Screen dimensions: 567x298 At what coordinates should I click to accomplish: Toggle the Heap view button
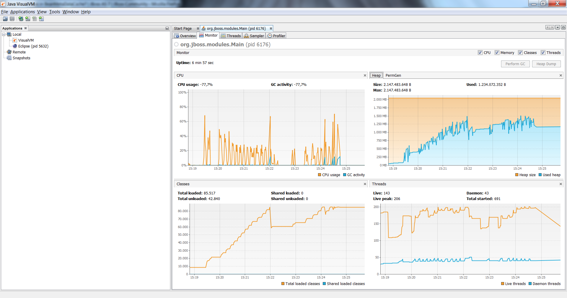[x=376, y=76]
